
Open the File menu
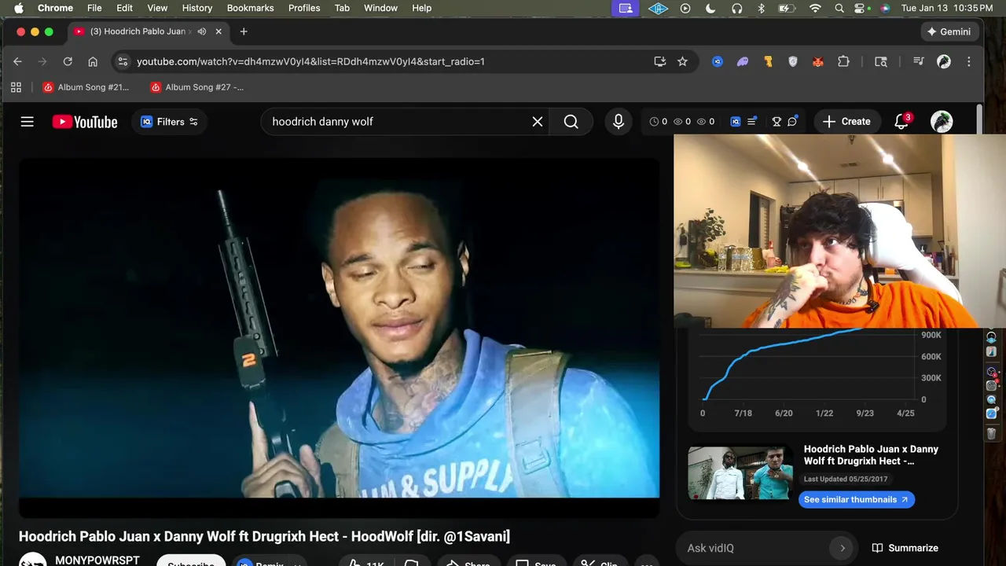[x=94, y=8]
